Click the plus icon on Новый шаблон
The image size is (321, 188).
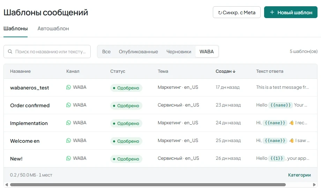click(272, 12)
